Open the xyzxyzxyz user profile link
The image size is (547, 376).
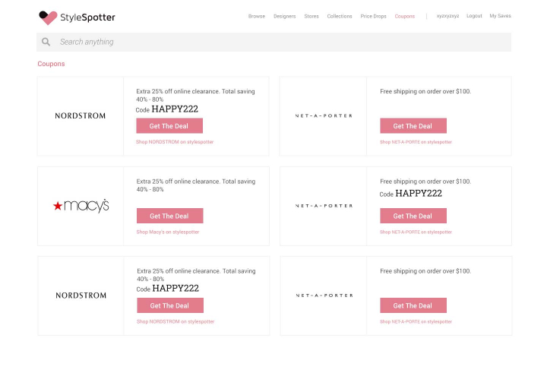pos(447,16)
